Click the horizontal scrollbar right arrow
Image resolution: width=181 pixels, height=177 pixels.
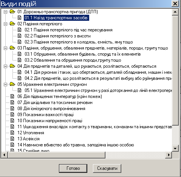(x=169, y=155)
